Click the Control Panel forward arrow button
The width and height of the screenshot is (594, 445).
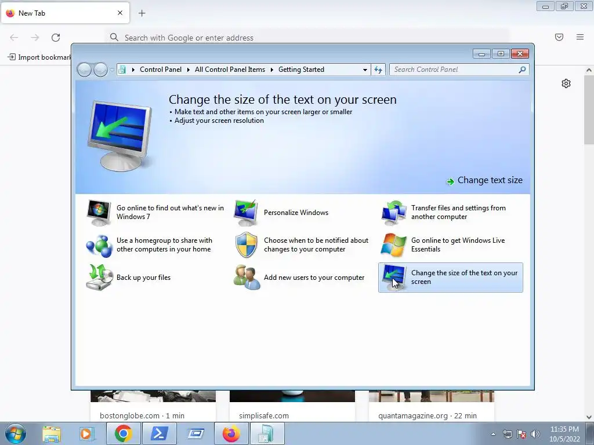point(100,70)
